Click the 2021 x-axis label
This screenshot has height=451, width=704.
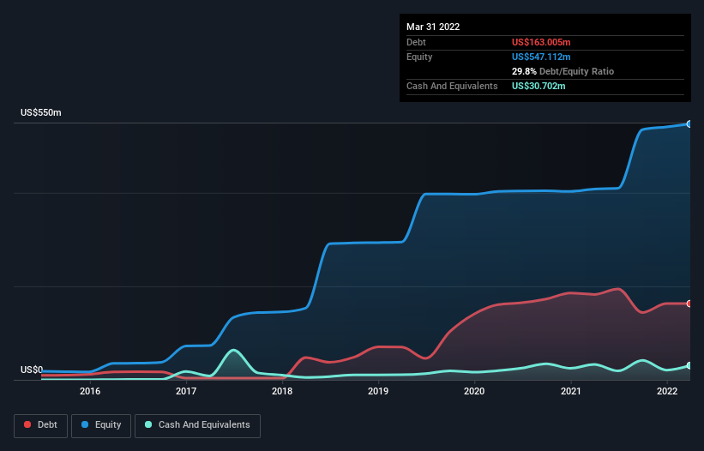click(x=570, y=391)
